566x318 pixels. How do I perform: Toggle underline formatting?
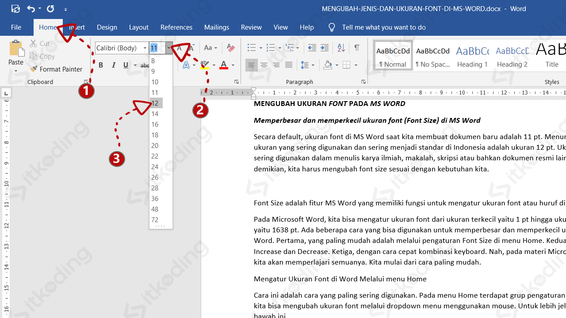pyautogui.click(x=126, y=65)
